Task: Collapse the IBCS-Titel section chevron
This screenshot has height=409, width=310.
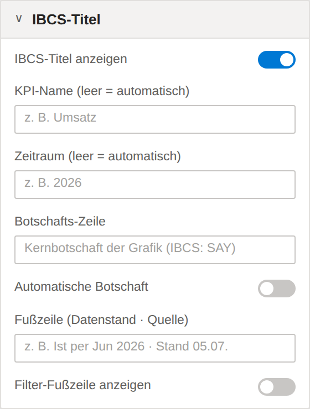Action: pyautogui.click(x=19, y=19)
